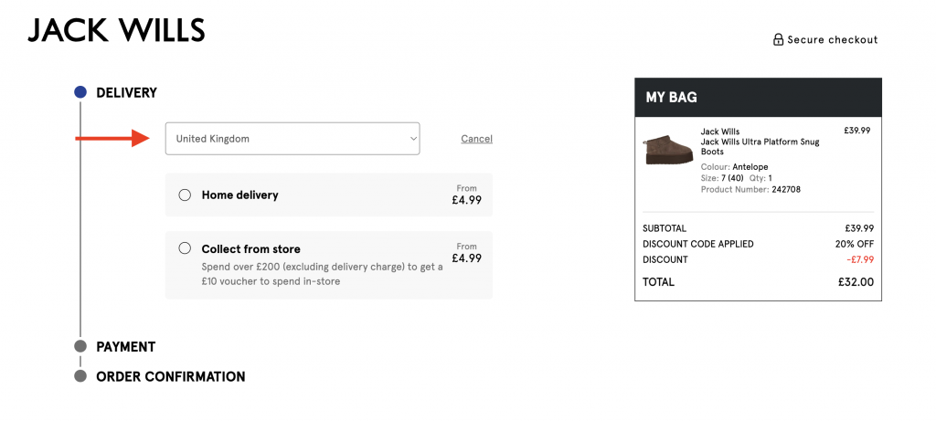
Task: Click the blue Delivery step dot
Action: point(80,92)
